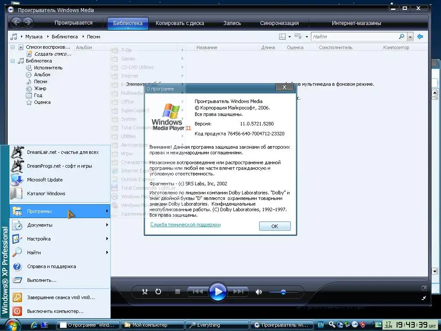The image size is (441, 331).
Task: Select Альбом in library tree
Action: (x=42, y=75)
